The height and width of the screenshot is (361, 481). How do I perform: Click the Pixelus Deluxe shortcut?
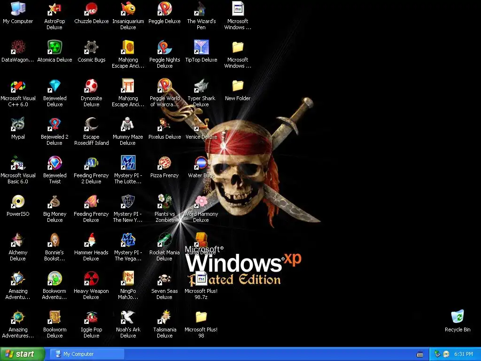tap(165, 124)
